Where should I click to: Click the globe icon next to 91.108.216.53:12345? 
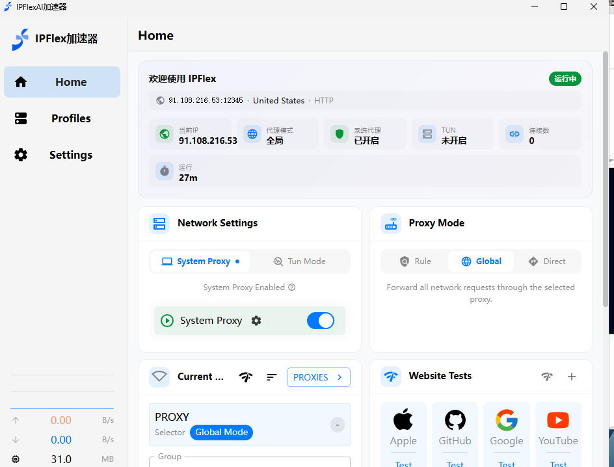click(x=160, y=101)
